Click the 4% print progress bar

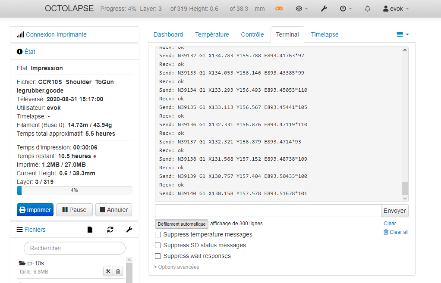75,190
